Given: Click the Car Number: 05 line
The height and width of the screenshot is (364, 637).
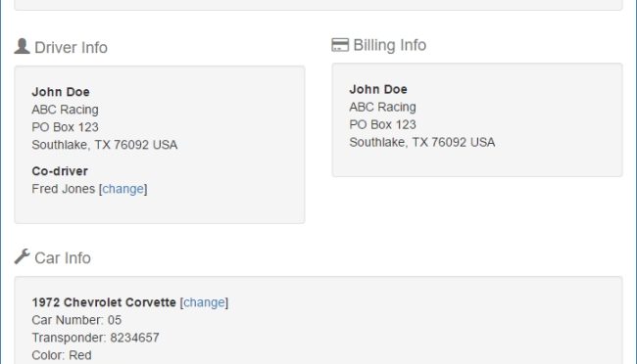Looking at the screenshot, I should (76, 320).
